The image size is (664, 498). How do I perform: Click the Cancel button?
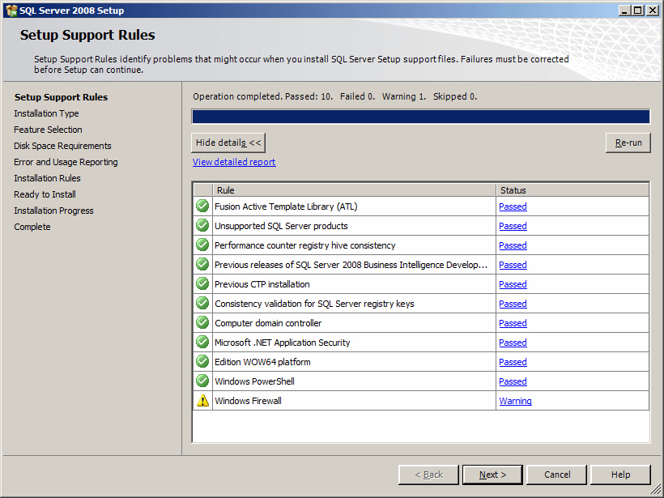coord(557,475)
